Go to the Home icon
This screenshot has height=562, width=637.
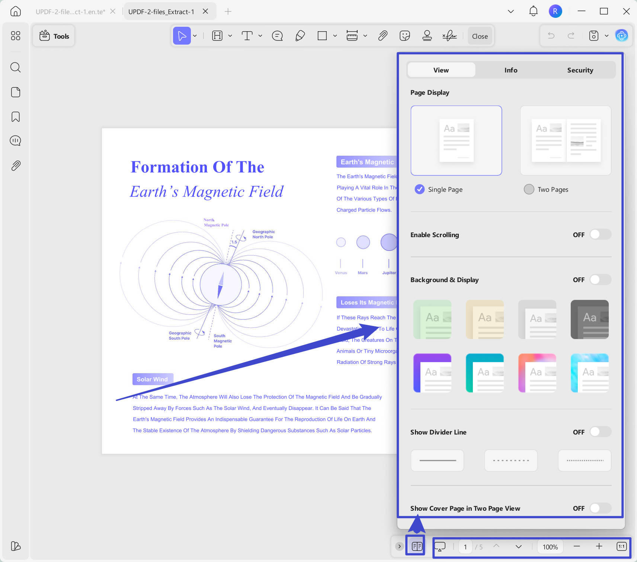(x=15, y=12)
